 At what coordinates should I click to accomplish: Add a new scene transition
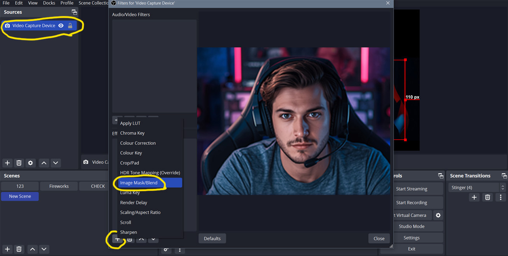474,198
